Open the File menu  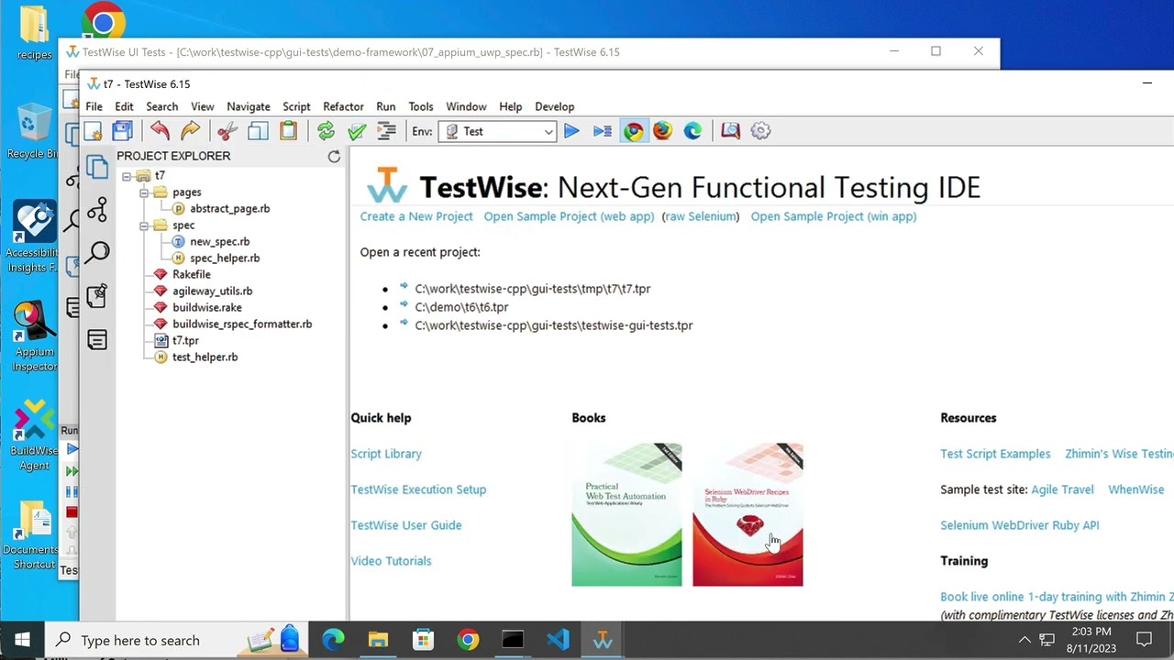pyautogui.click(x=94, y=107)
